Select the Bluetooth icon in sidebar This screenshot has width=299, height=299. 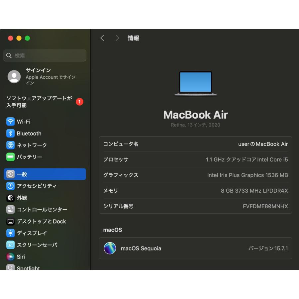pos(10,133)
